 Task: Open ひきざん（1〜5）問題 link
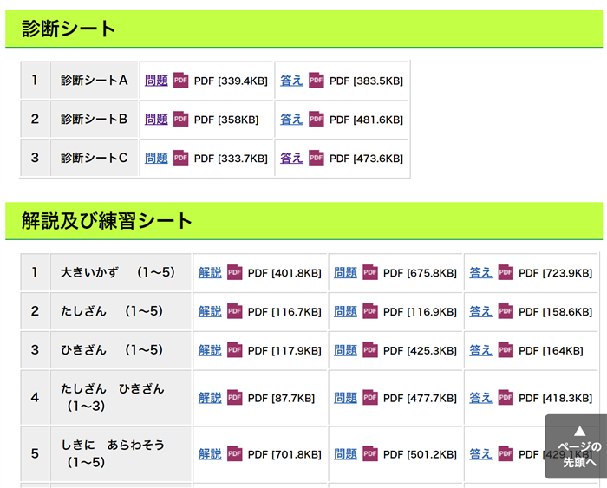pos(345,350)
